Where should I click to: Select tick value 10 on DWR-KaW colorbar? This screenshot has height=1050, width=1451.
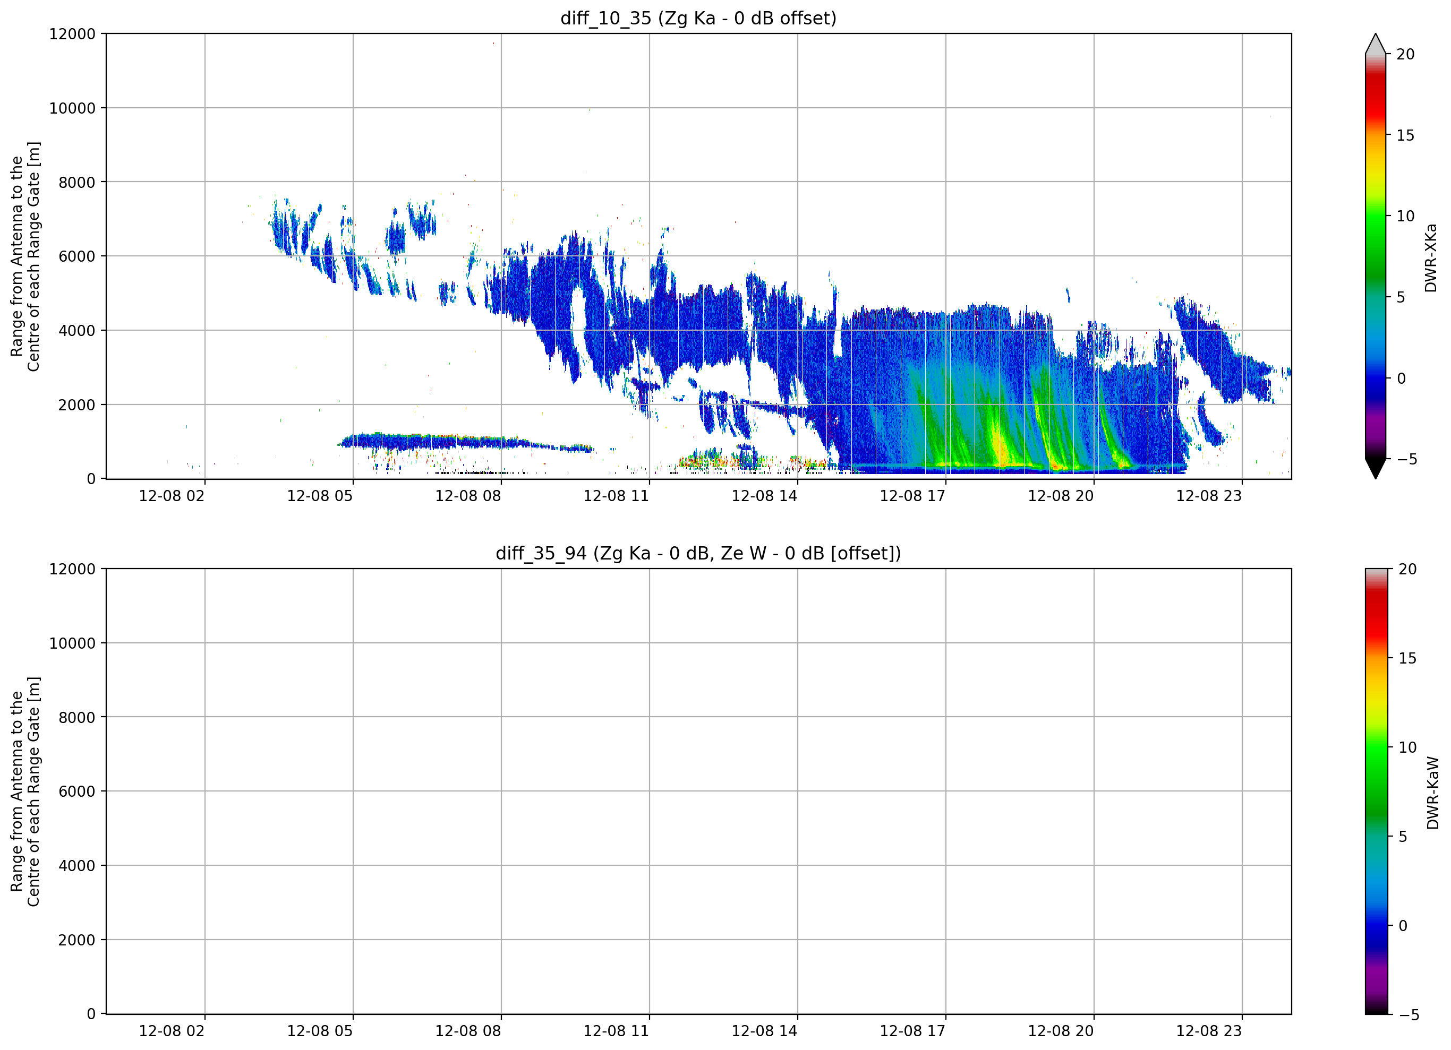click(1407, 747)
